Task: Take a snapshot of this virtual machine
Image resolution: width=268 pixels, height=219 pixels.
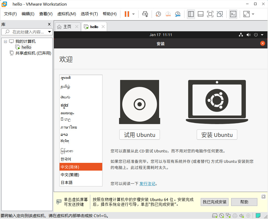Action: point(158,14)
